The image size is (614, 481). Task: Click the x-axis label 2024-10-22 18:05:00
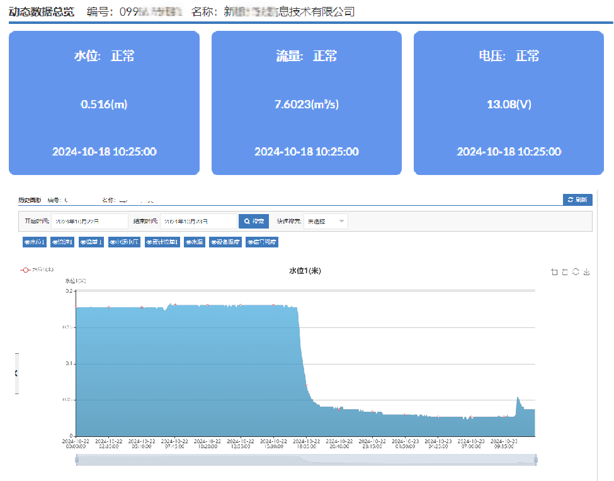[306, 443]
